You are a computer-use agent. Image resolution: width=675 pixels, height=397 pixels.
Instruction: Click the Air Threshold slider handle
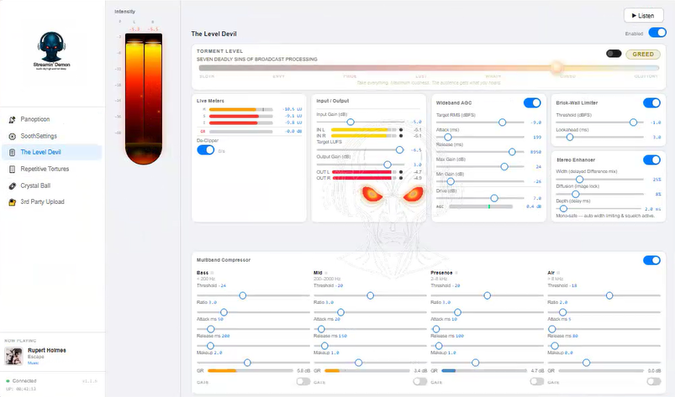[x=609, y=295]
